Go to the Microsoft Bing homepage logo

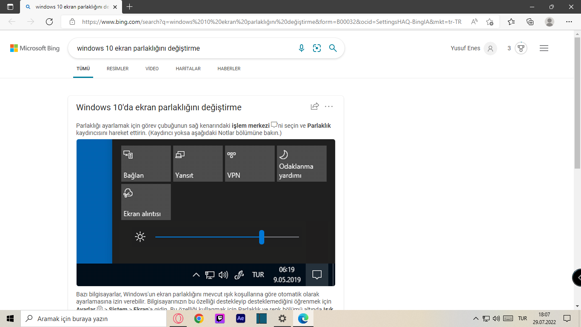pyautogui.click(x=35, y=48)
